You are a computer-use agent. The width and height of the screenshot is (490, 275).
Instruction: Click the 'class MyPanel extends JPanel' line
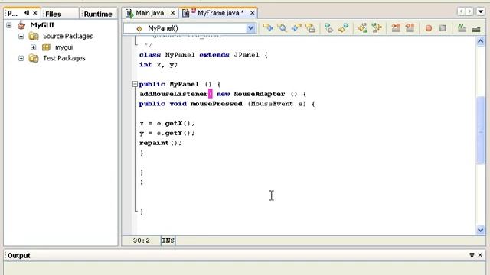click(204, 55)
